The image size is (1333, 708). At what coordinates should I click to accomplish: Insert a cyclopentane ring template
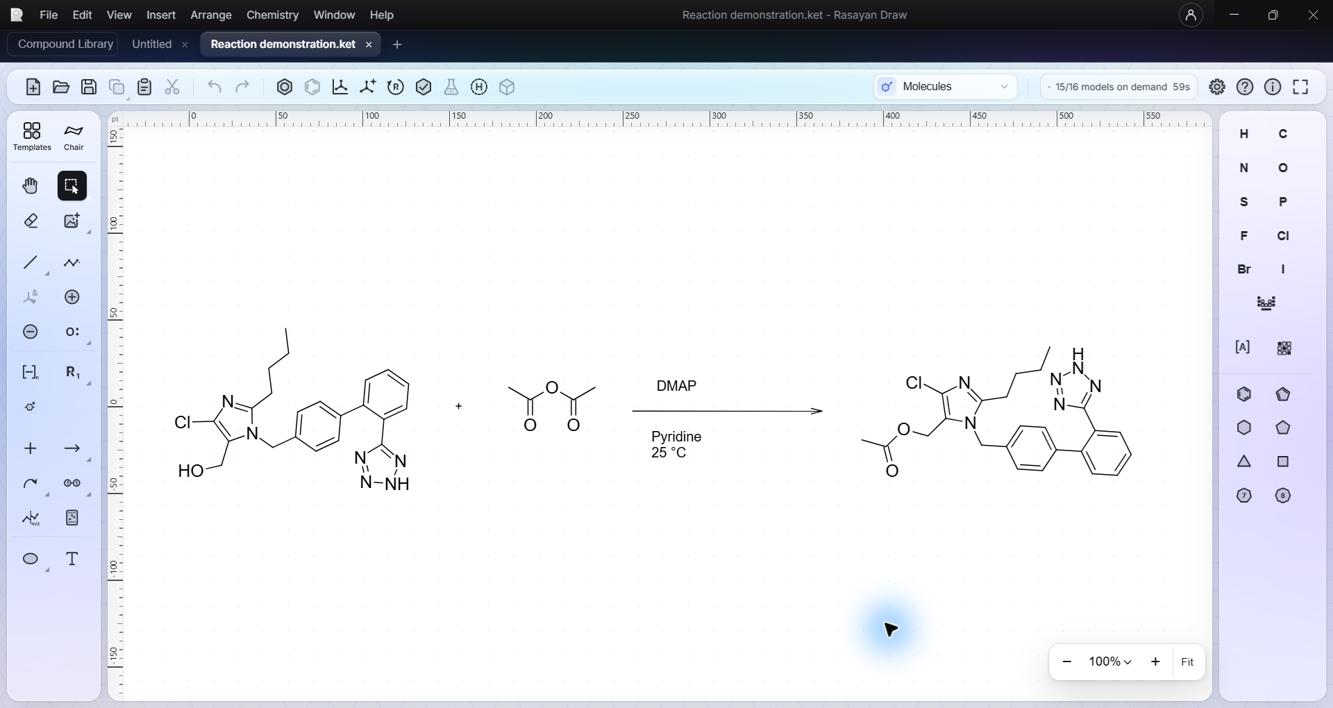coord(1283,428)
